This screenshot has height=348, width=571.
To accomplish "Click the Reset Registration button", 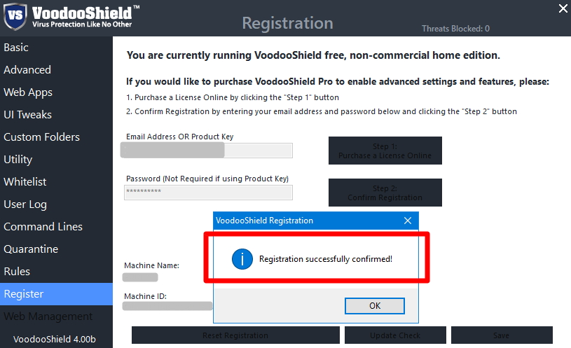I will (x=235, y=335).
